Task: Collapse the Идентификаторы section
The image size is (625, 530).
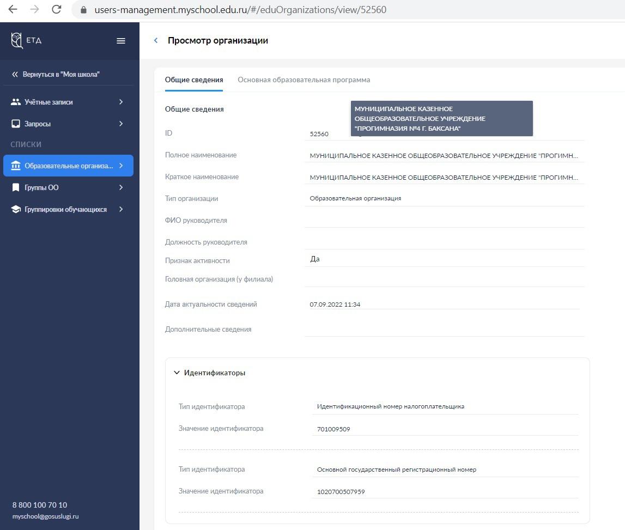Action: pos(177,373)
